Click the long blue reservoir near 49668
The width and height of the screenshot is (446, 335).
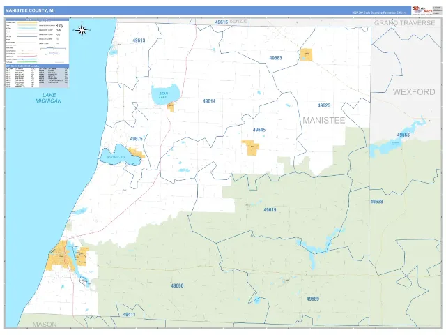click(398, 137)
